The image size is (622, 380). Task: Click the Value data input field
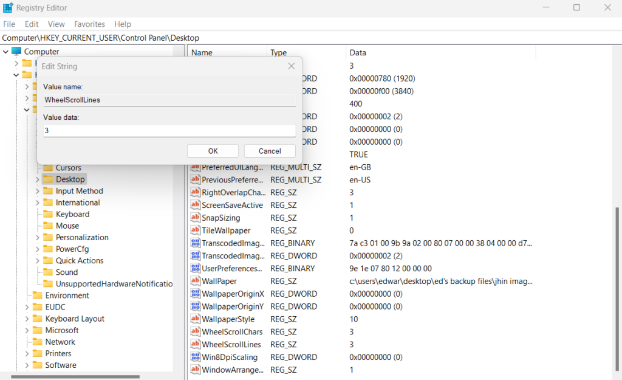tap(169, 131)
